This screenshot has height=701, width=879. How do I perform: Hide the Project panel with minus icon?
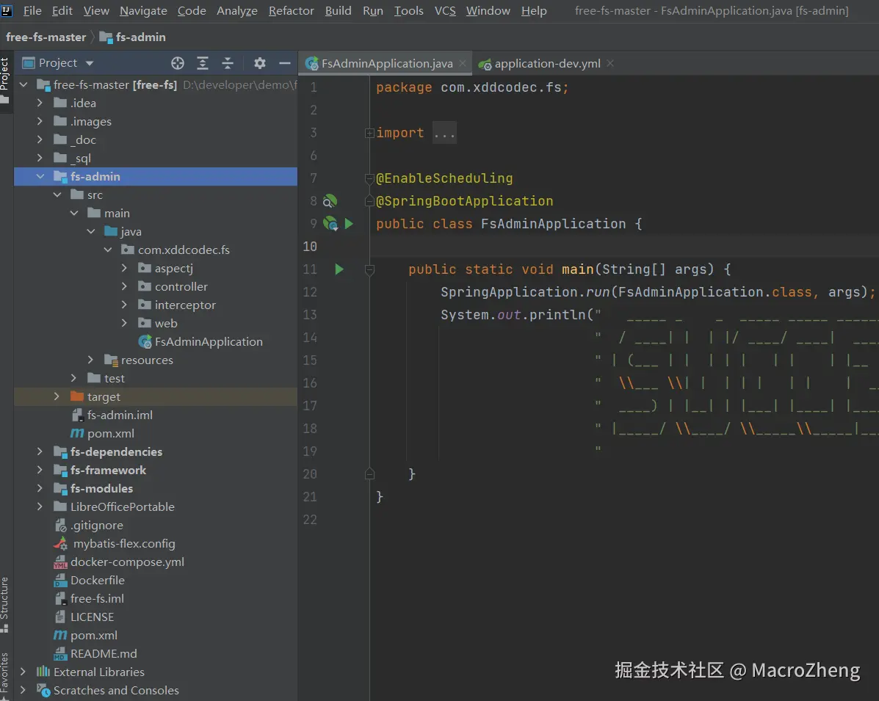(x=285, y=63)
